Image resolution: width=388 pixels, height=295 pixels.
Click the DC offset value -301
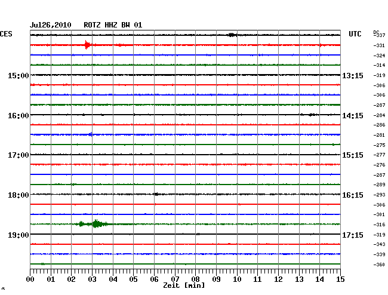[379, 214]
